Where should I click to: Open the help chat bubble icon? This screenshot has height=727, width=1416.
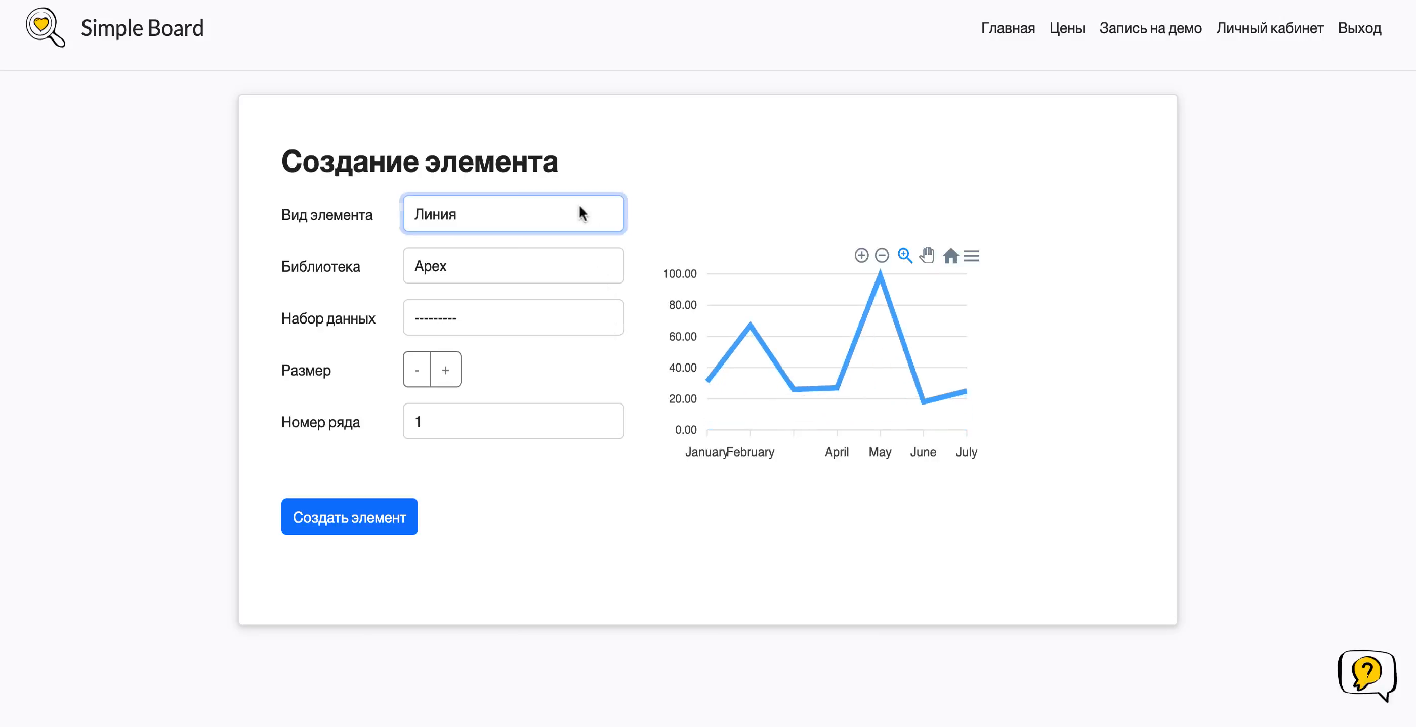click(x=1367, y=675)
